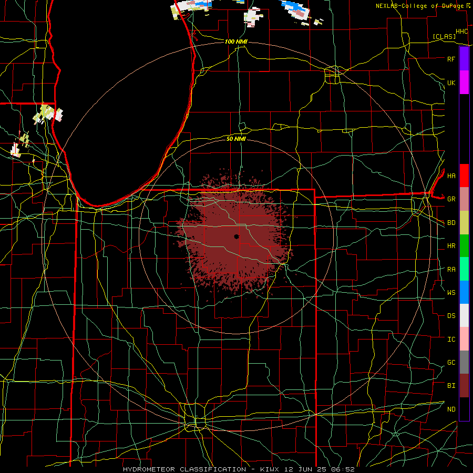Viewport: 473px width, 473px height.
Task: Click the BI legend label
Action: pos(451,386)
